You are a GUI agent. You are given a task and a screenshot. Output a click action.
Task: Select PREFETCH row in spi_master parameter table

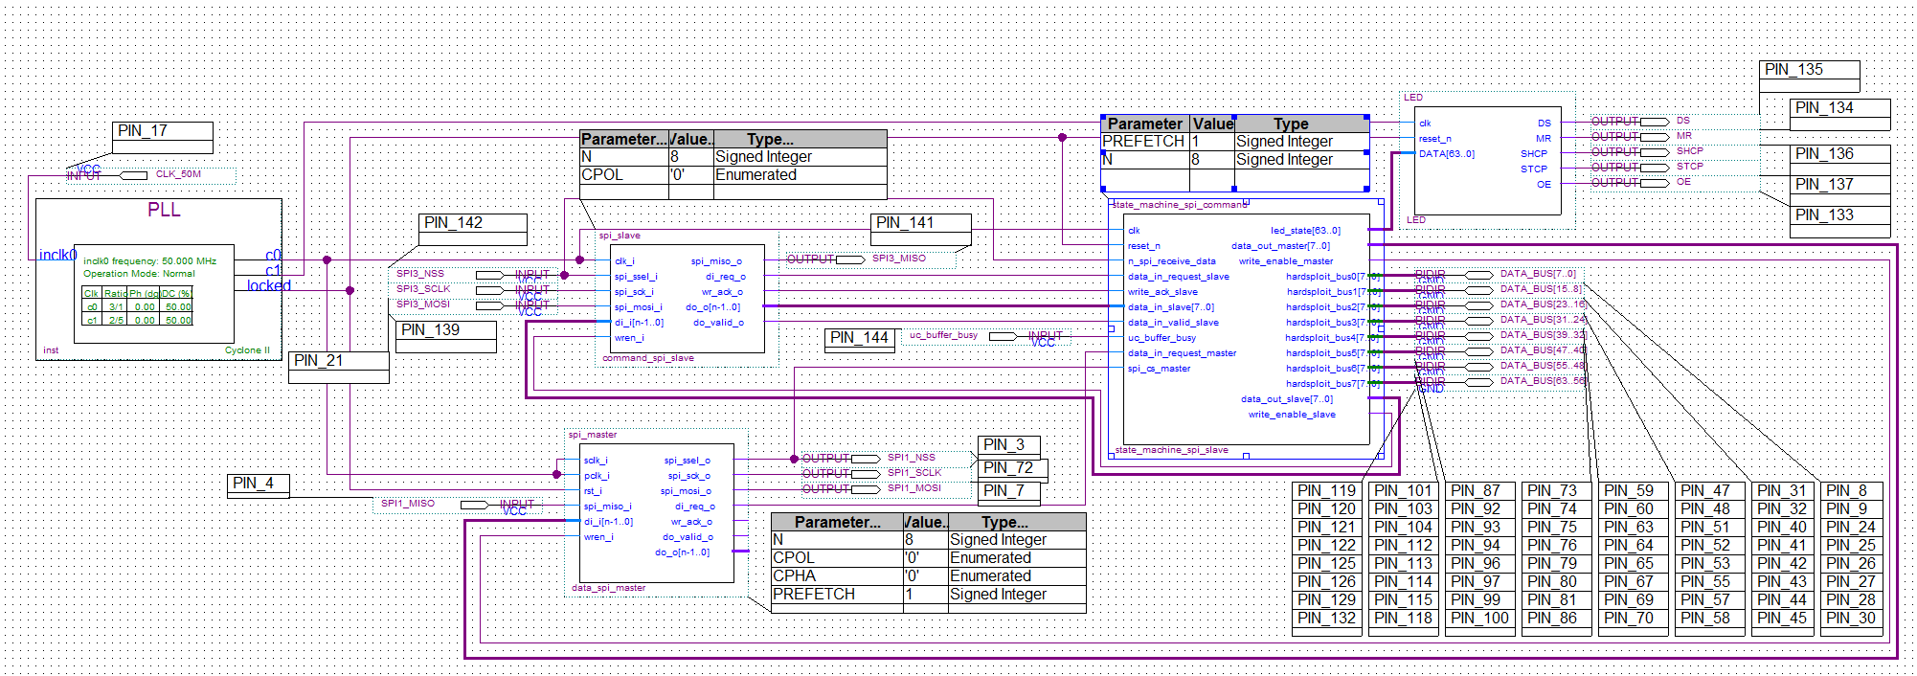tap(929, 595)
